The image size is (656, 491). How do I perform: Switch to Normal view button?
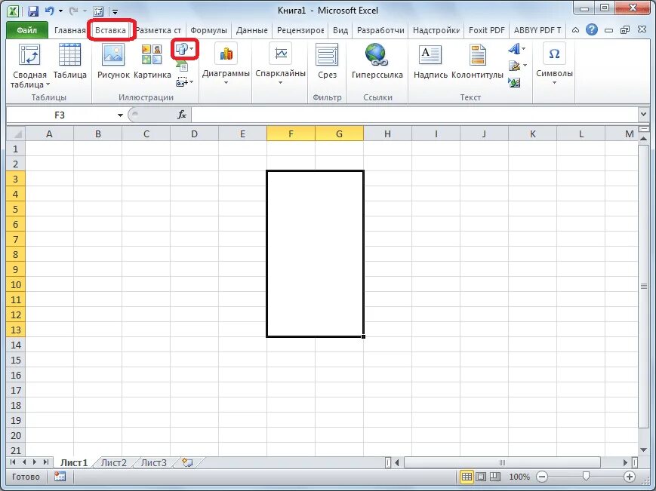coord(467,477)
